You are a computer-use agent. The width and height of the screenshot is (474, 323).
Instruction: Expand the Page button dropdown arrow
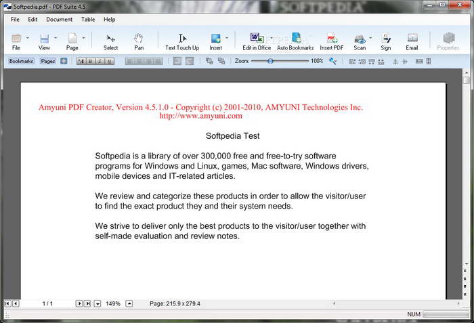click(84, 38)
